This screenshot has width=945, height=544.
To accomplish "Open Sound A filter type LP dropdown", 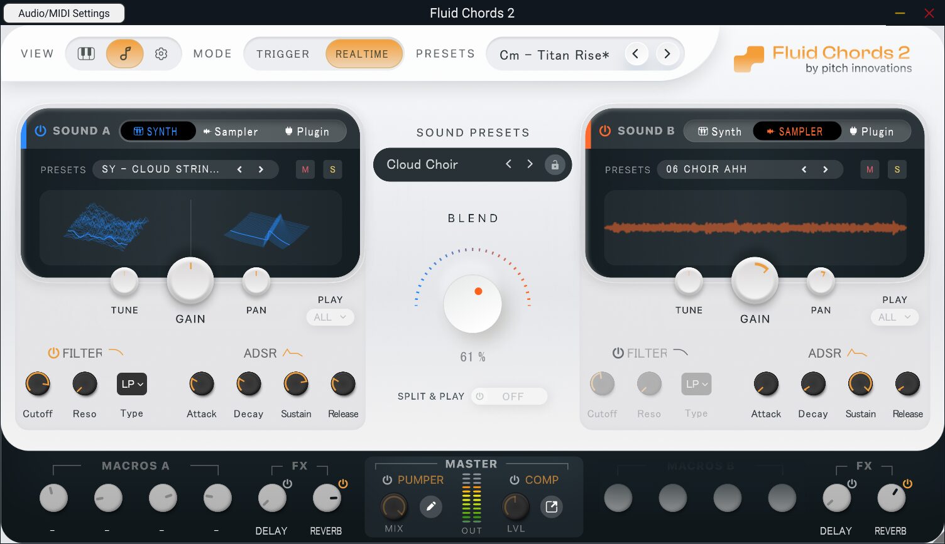I will click(132, 384).
